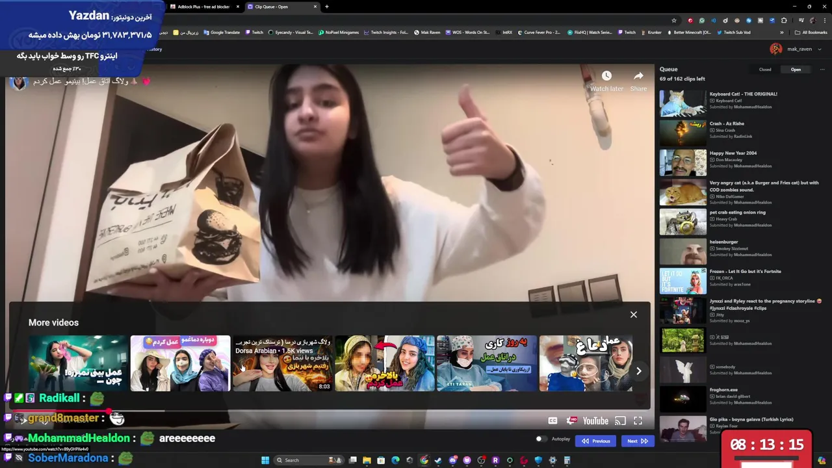Expand hidden bookmarks chevron
832x468 pixels.
tap(782, 32)
